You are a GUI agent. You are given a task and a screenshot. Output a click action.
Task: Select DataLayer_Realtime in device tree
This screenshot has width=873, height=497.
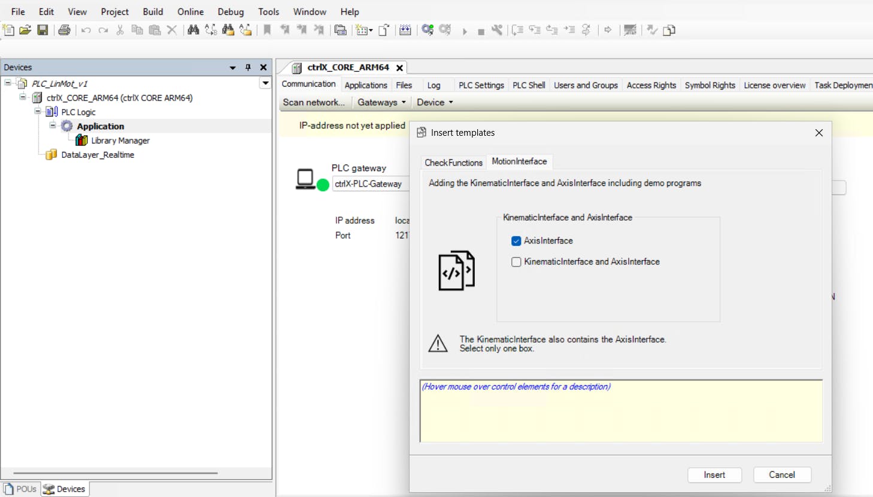[98, 155]
